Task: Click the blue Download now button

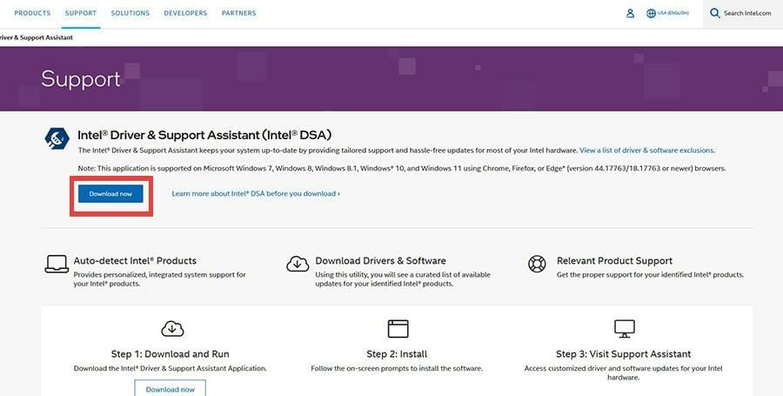Action: (x=110, y=194)
